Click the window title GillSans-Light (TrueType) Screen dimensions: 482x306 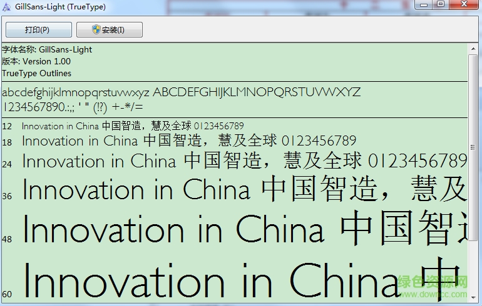tap(60, 7)
